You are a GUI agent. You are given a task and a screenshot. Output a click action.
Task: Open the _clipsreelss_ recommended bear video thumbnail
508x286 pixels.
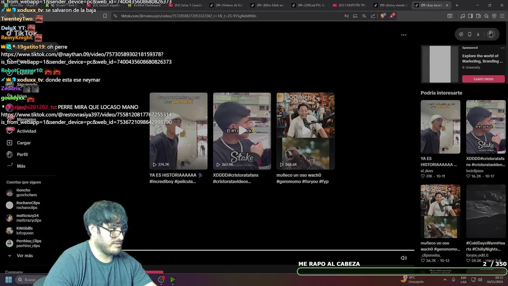[x=440, y=211]
